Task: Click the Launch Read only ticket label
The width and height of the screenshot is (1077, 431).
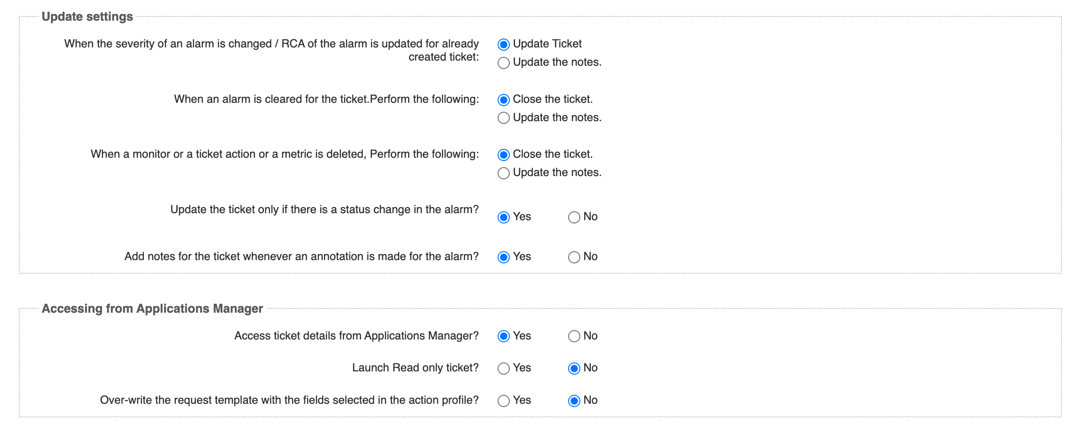Action: (415, 368)
